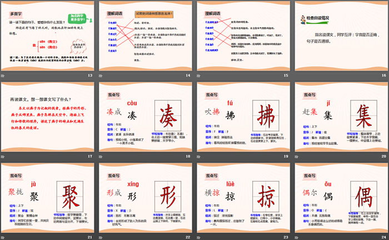Click the animation star icon under slide 15

[x=198, y=76]
